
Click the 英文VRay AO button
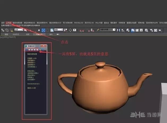coord(89,23)
